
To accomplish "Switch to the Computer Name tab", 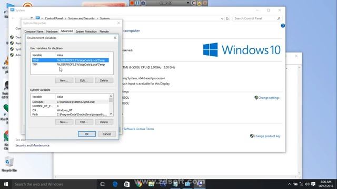I will coord(34,31).
